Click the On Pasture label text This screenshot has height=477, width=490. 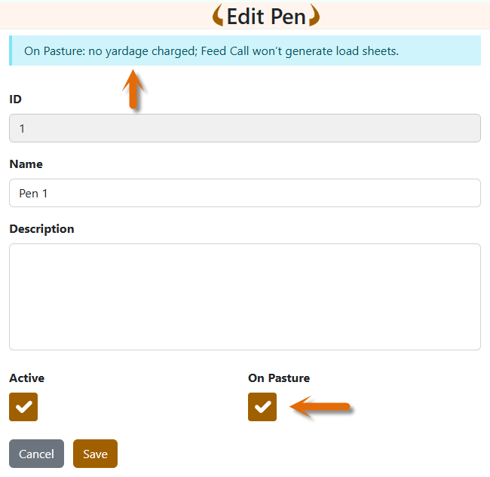279,378
